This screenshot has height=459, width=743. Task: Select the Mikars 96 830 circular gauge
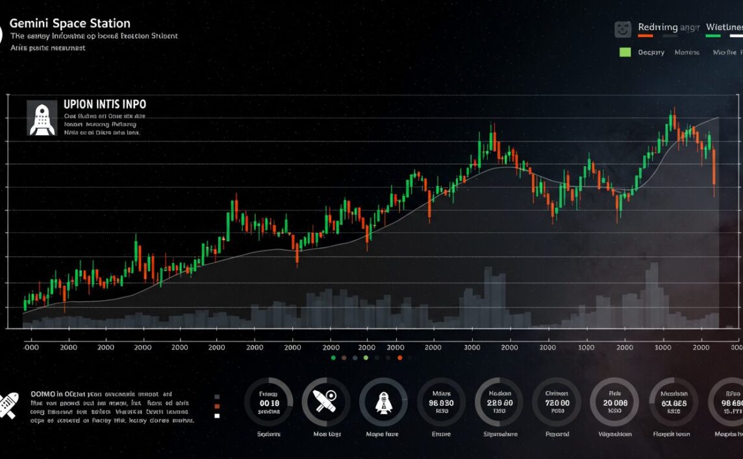441,402
